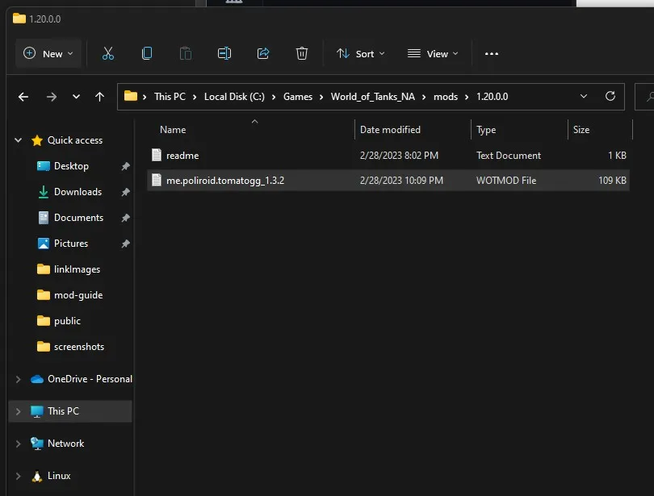Click the Rename icon in toolbar
654x496 pixels.
click(224, 53)
